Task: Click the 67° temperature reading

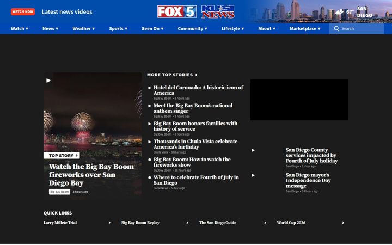Action: (x=350, y=12)
